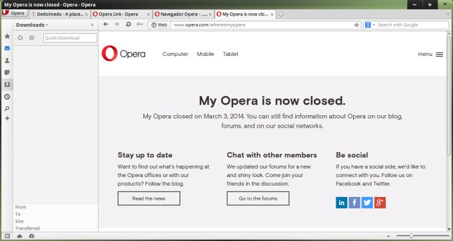Click the "Transferred" label in Downloads panel
Viewport: 453px width, 241px height.
tap(27, 228)
